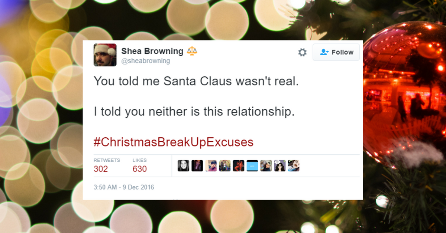446x233 pixels.
Task: Expand the gear dropdown for tweet actions
Action: (x=302, y=52)
